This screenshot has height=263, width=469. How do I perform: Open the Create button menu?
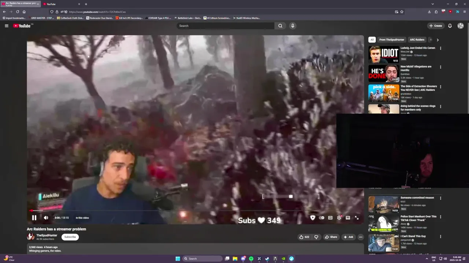coord(436,26)
